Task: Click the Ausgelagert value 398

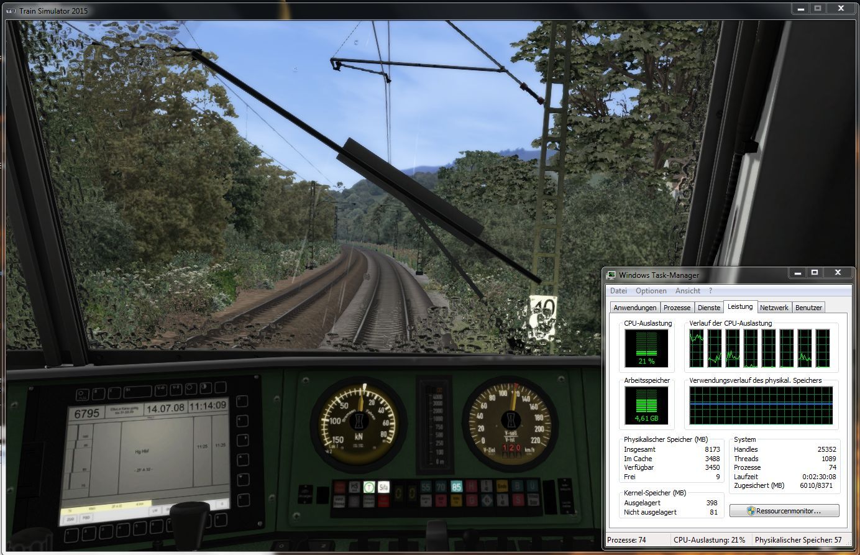Action: pos(711,503)
